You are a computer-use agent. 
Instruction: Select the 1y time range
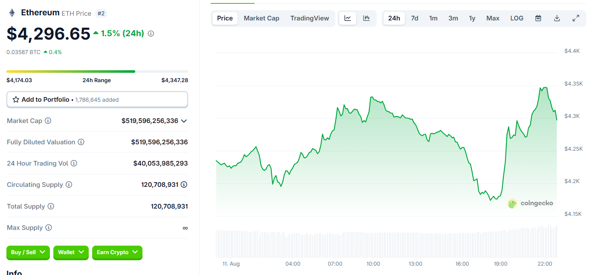tap(472, 18)
